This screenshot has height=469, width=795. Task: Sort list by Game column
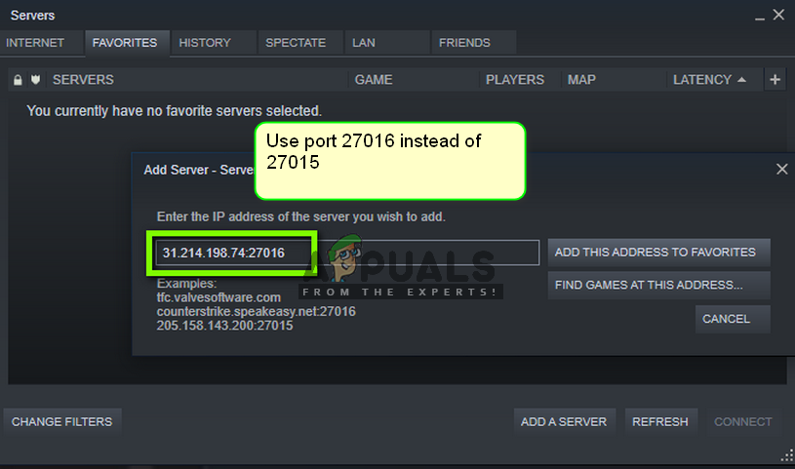coord(414,80)
